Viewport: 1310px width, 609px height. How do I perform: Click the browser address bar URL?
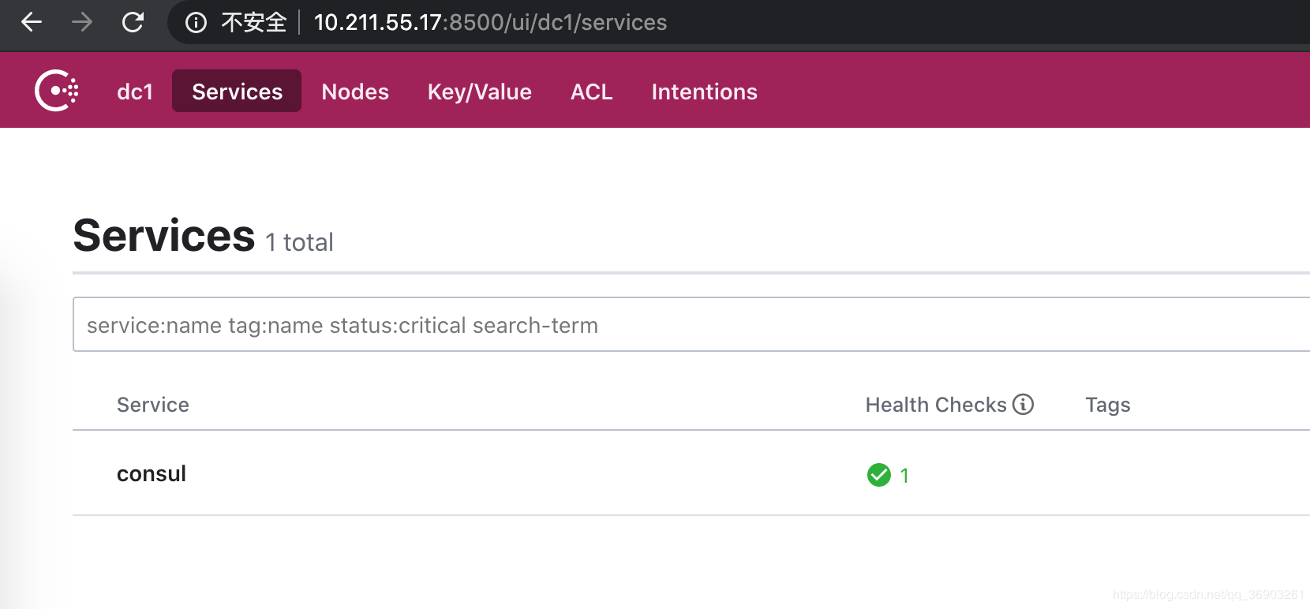coord(490,22)
